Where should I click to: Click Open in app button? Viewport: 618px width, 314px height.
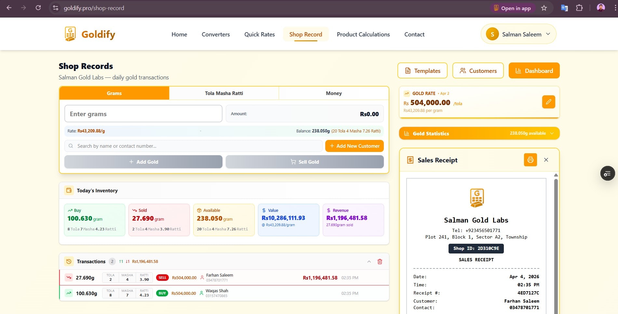(x=512, y=8)
